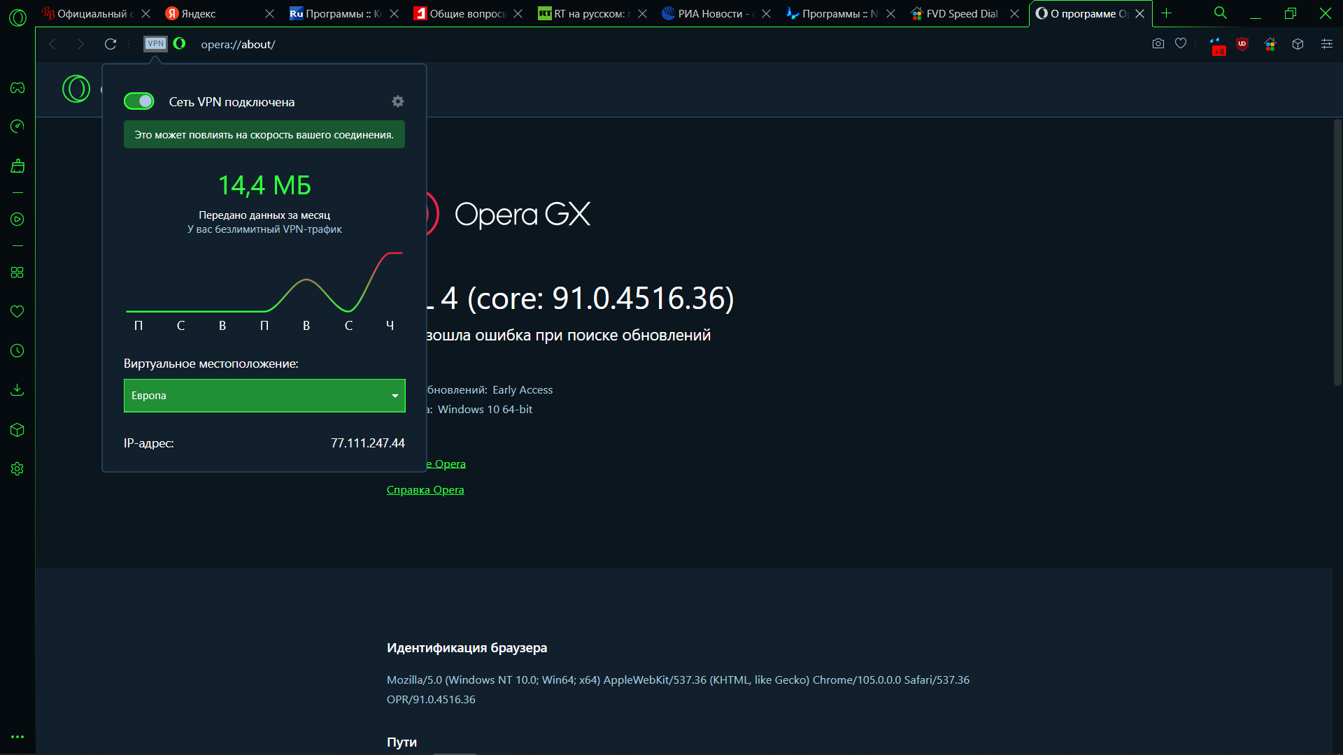Screen dimensions: 1343x755
Task: Open a new tab with plus button
Action: click(1166, 13)
